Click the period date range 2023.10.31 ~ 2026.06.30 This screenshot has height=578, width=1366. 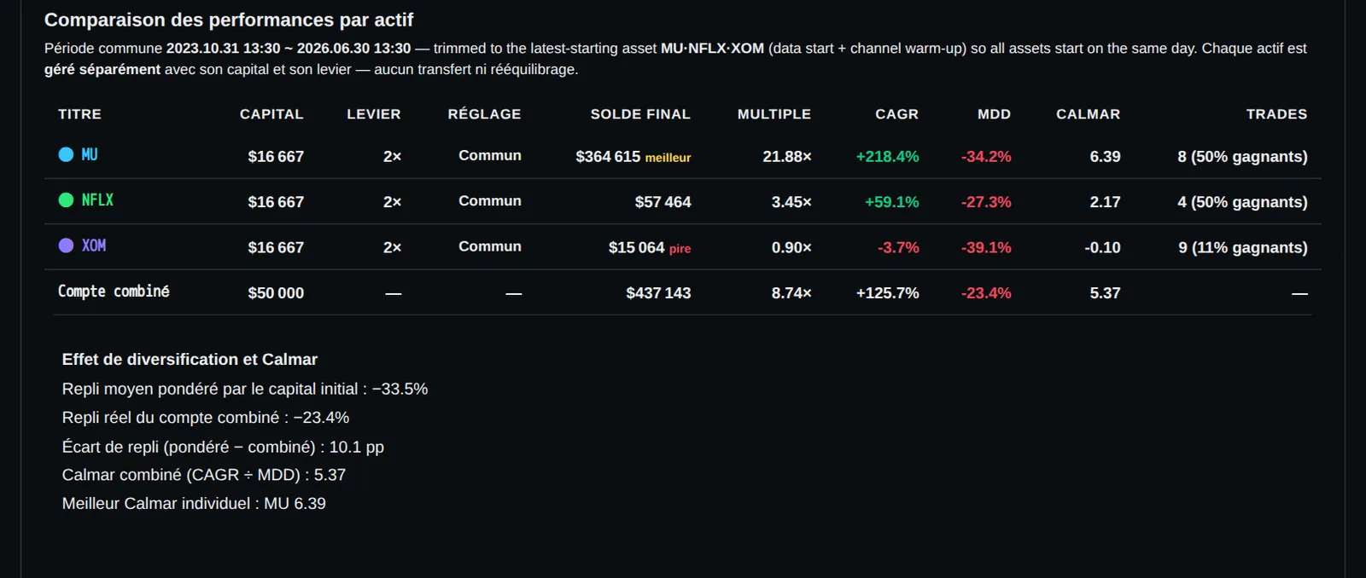pos(289,49)
